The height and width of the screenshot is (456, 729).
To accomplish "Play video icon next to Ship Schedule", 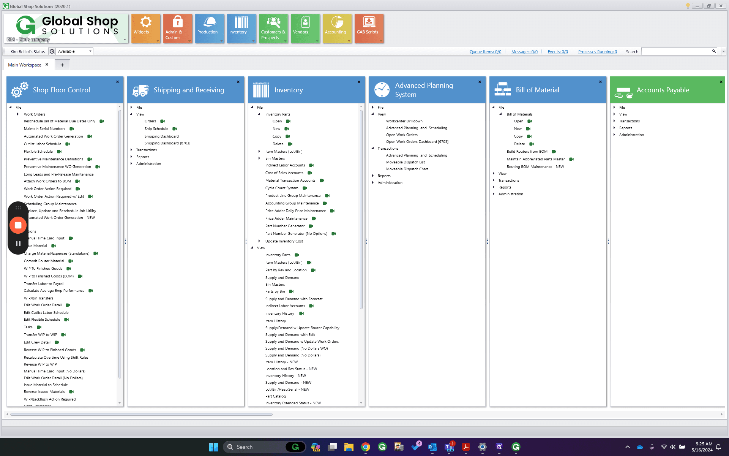I will click(x=175, y=129).
